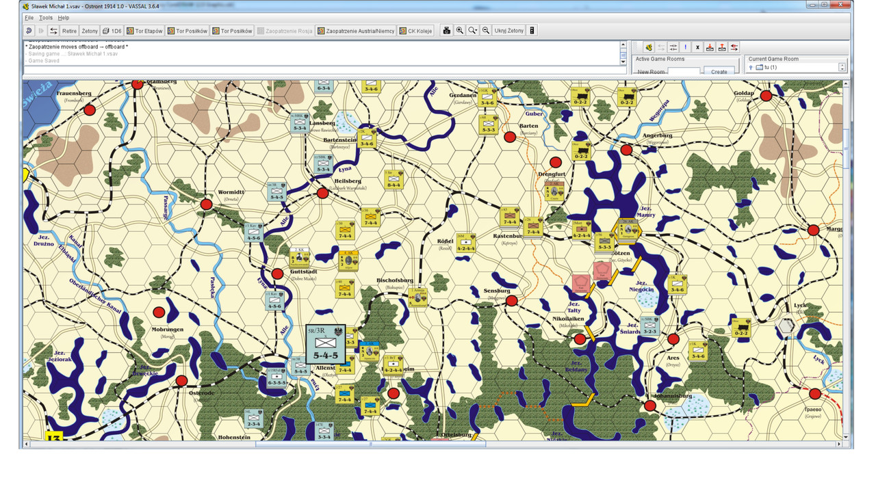Click the toolbar icon right of Ukryj Żetony
876x491 pixels.
click(x=532, y=31)
